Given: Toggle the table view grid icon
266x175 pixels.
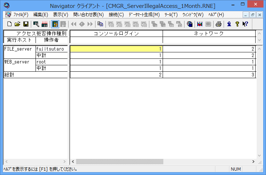Looking at the screenshot, I should click(55, 24).
